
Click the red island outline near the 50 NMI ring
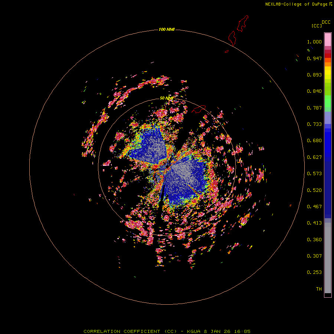click(199, 109)
